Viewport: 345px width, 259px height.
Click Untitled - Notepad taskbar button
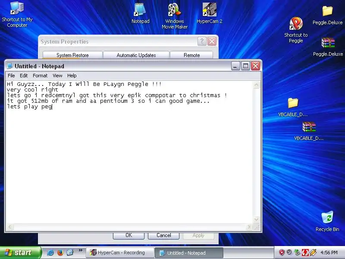click(189, 253)
